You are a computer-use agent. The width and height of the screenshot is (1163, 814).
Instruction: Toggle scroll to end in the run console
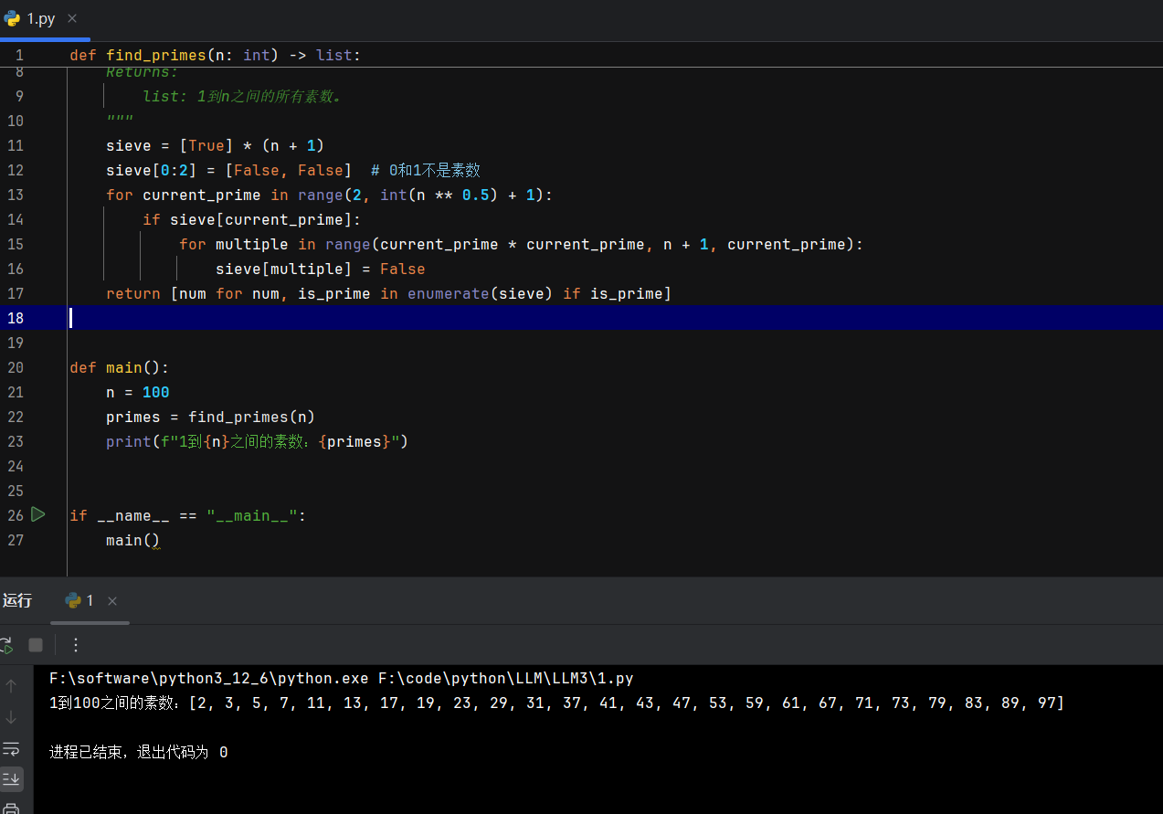tap(11, 779)
